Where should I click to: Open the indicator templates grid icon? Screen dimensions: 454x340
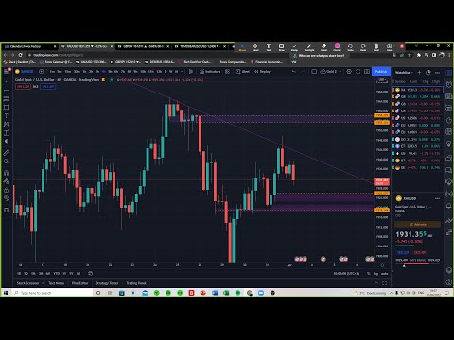click(227, 72)
